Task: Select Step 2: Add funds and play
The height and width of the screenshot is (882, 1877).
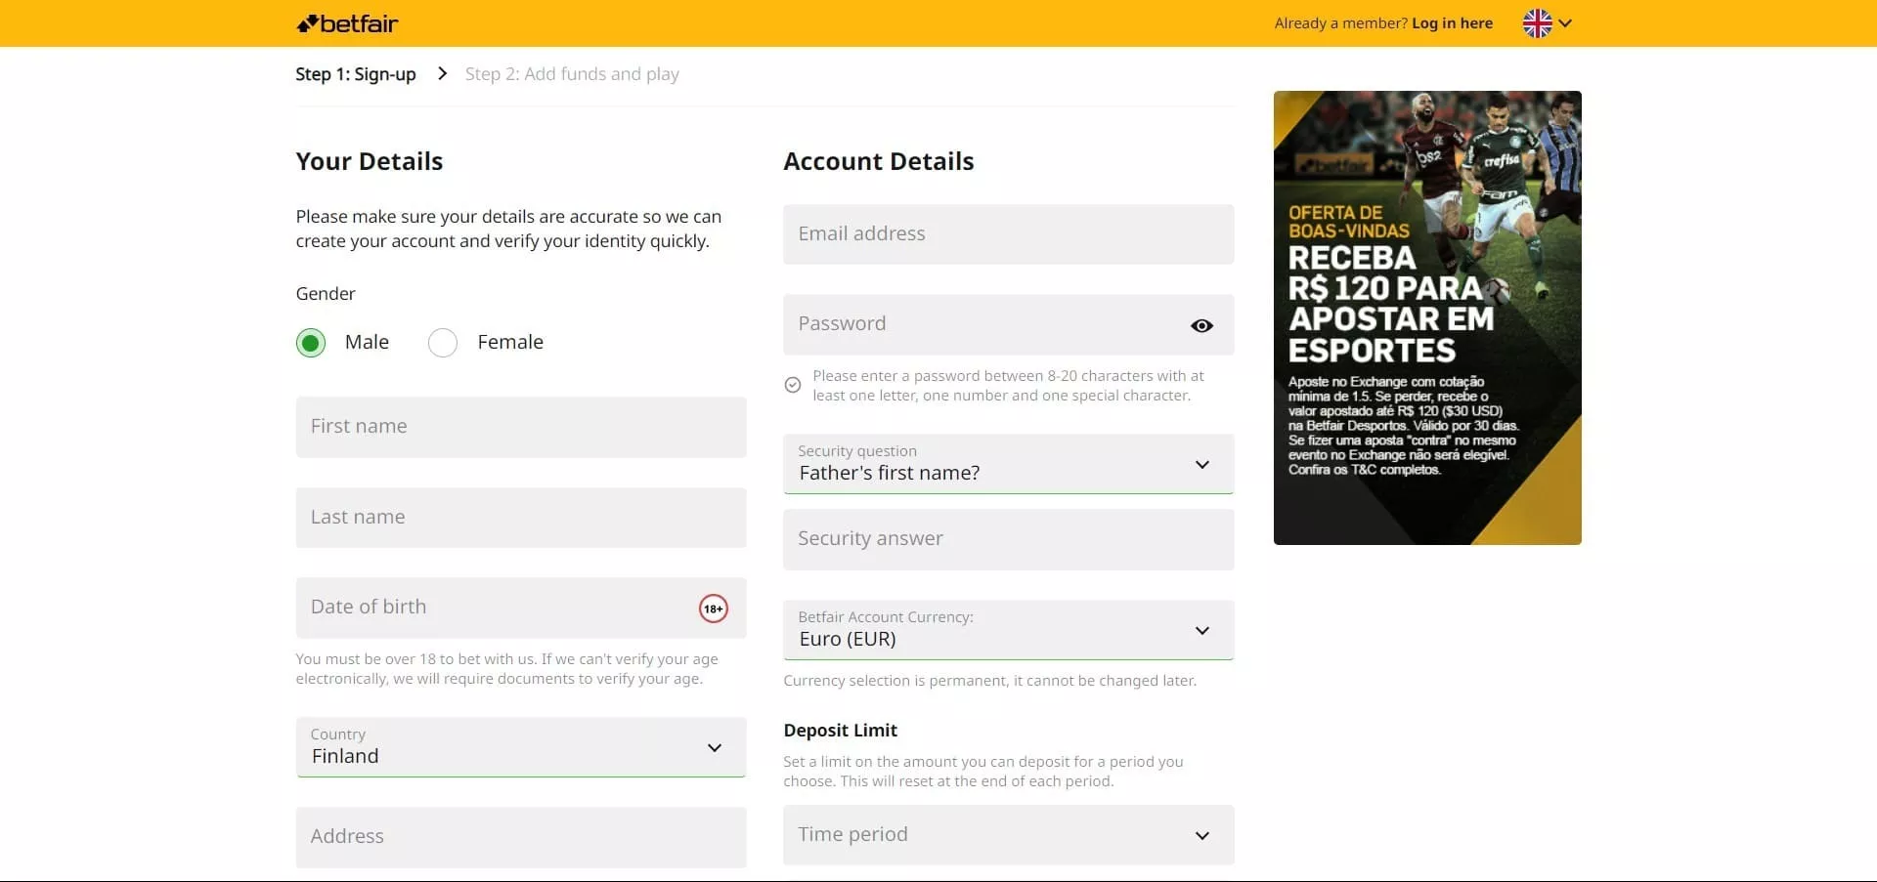Action: [572, 74]
